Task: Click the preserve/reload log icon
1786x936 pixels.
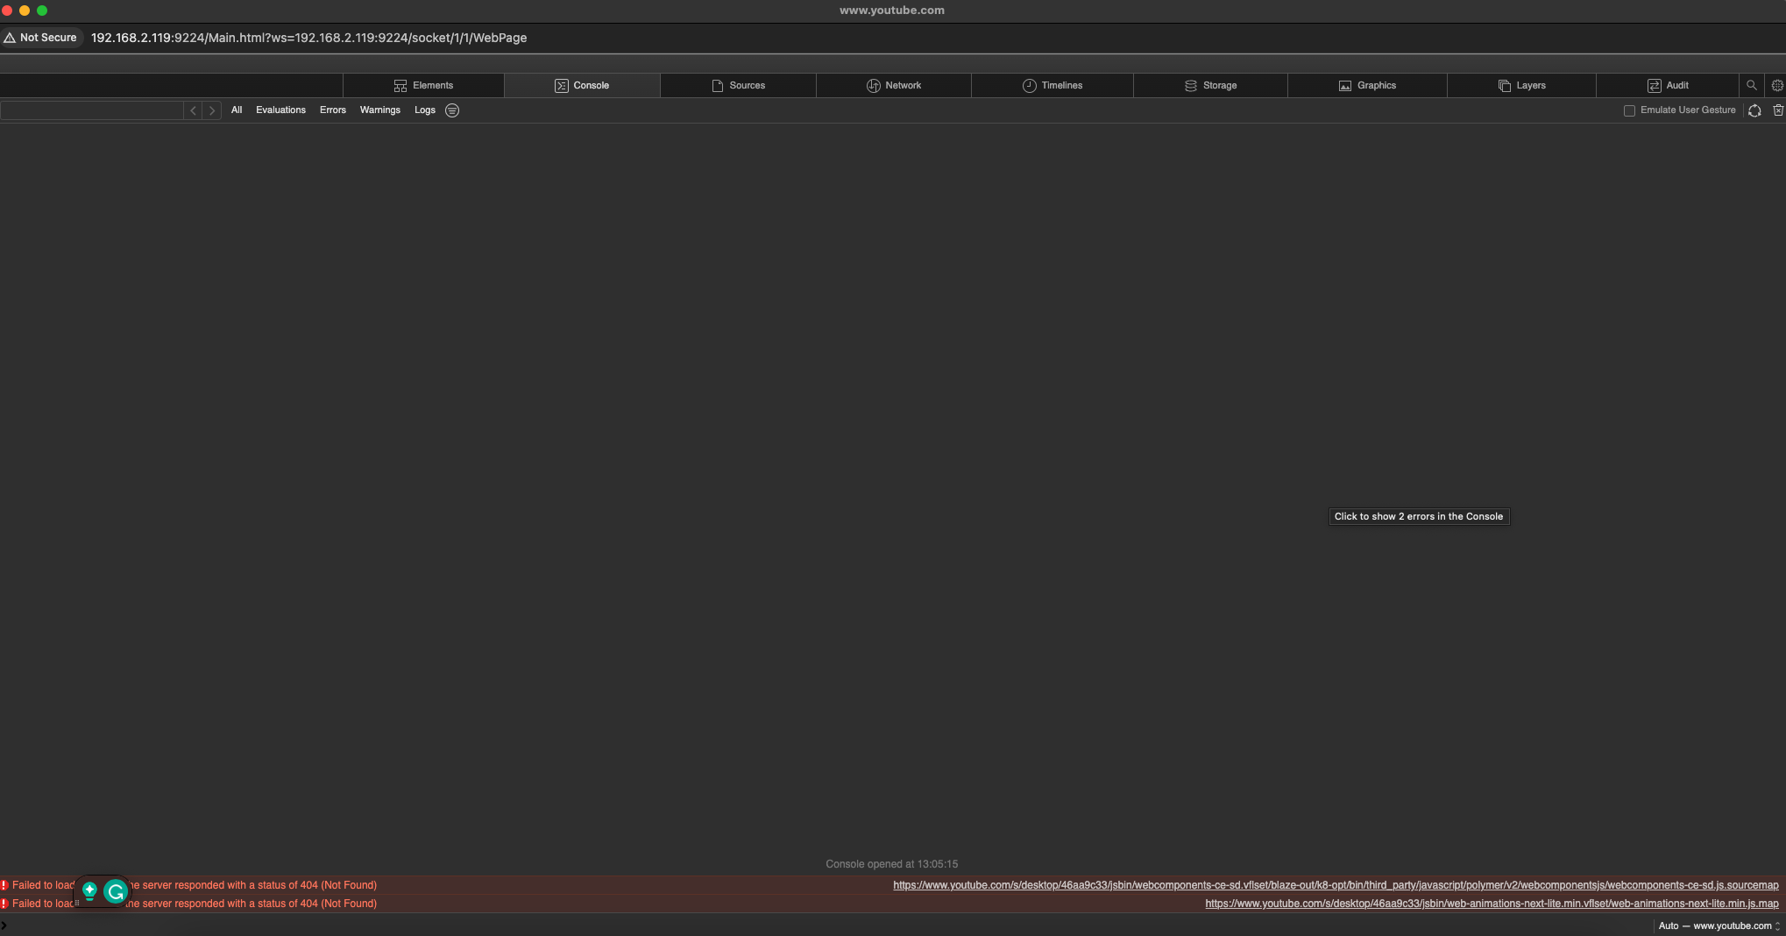Action: (x=1754, y=110)
